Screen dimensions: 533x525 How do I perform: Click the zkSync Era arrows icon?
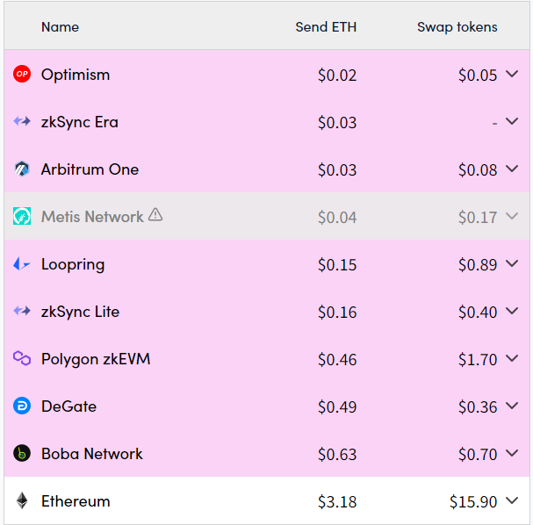pos(22,121)
